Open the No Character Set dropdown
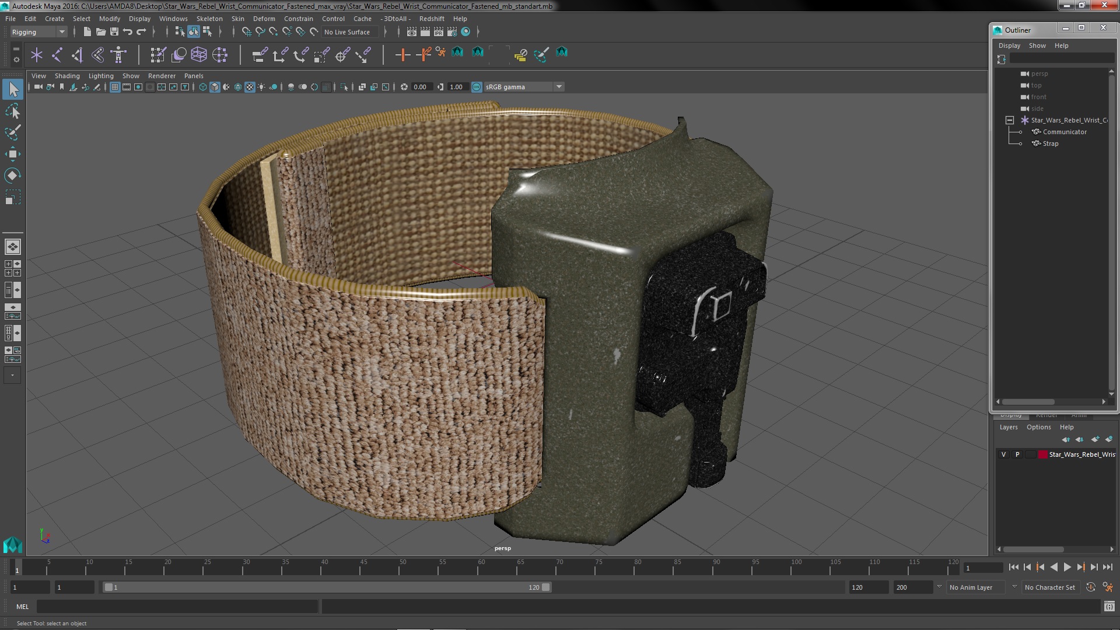 [x=1050, y=587]
